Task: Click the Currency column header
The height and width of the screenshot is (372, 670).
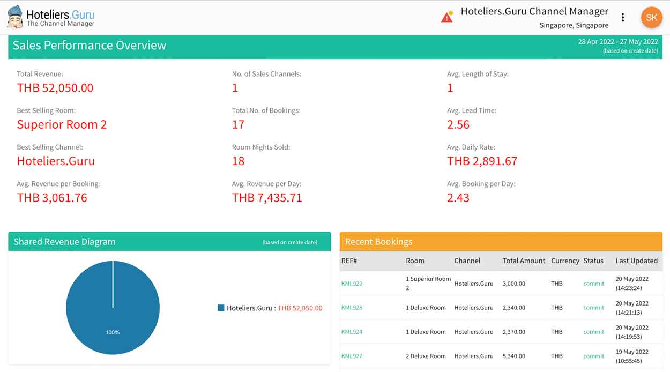Action: pos(565,261)
